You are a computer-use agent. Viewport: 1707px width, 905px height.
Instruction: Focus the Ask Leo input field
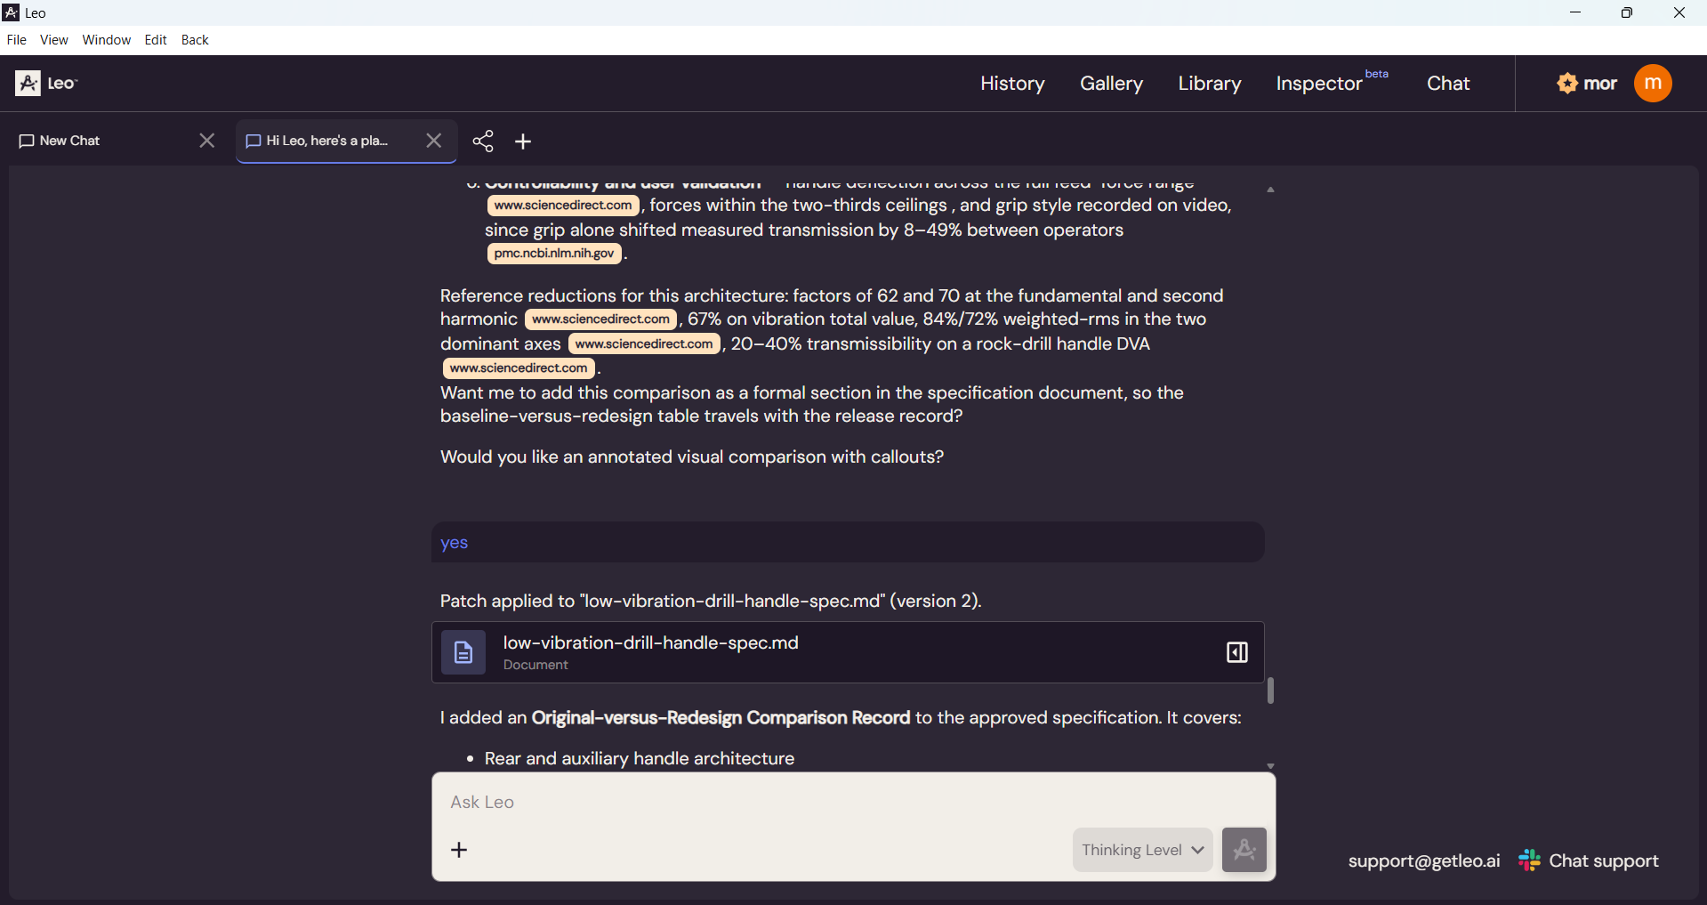854,803
